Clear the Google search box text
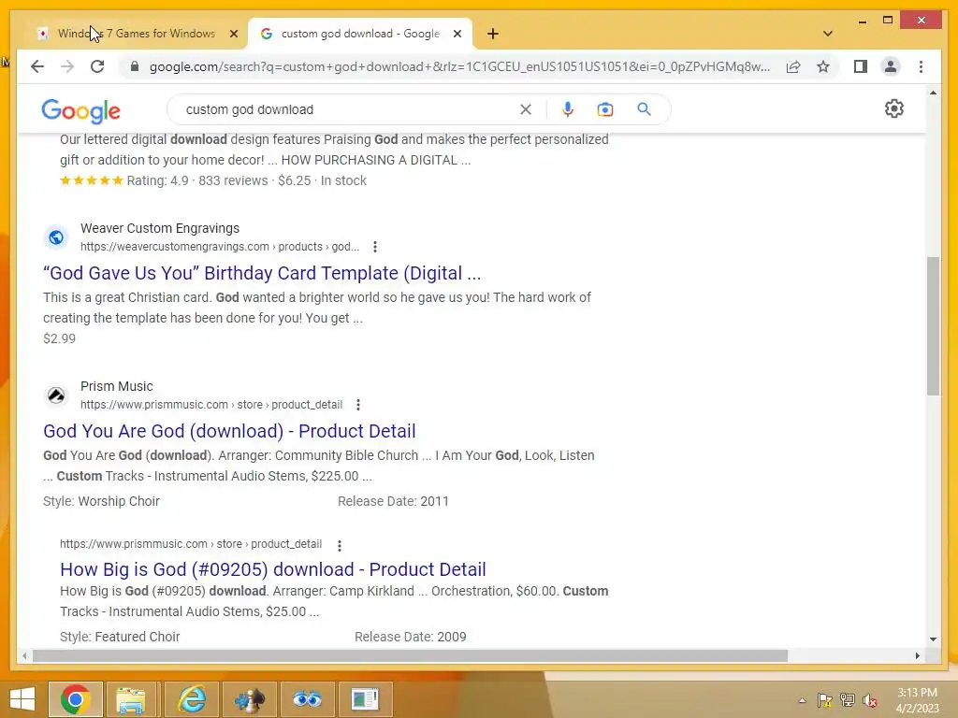Image resolution: width=958 pixels, height=718 pixels. (526, 109)
